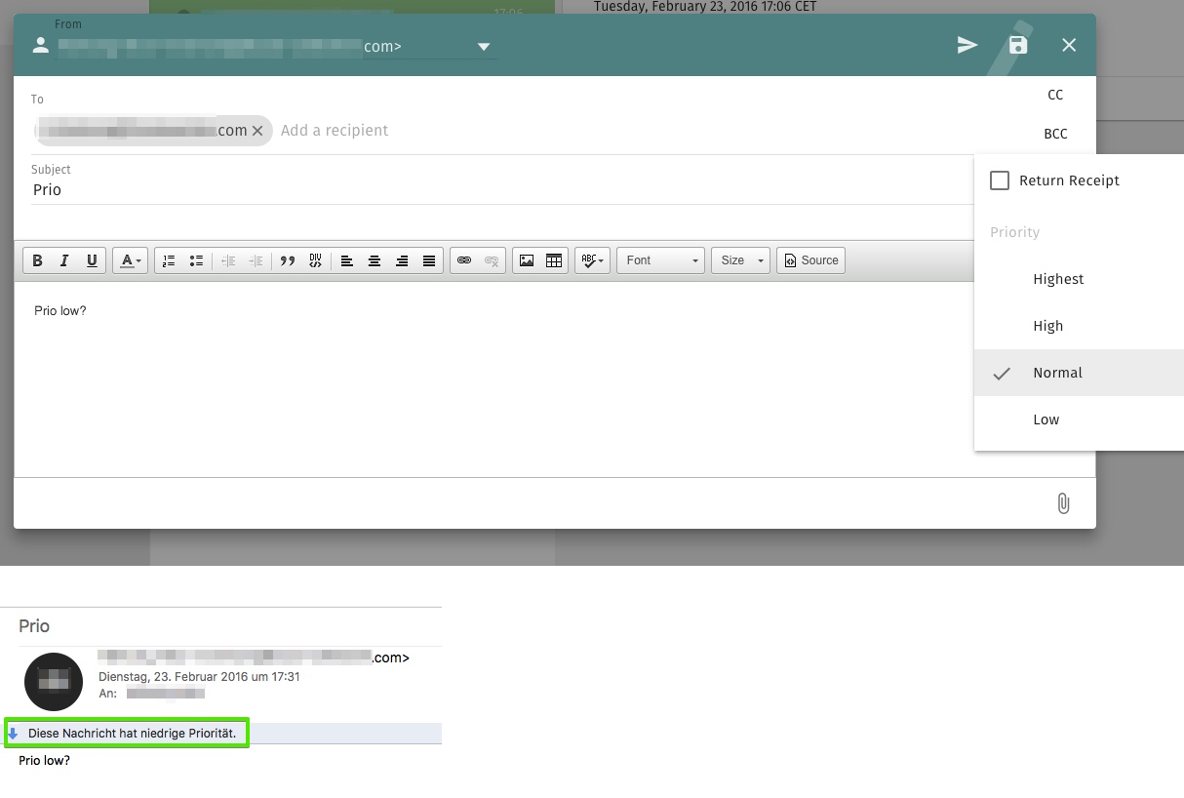1184x798 pixels.
Task: Expand the From sender address dropdown
Action: click(x=484, y=47)
